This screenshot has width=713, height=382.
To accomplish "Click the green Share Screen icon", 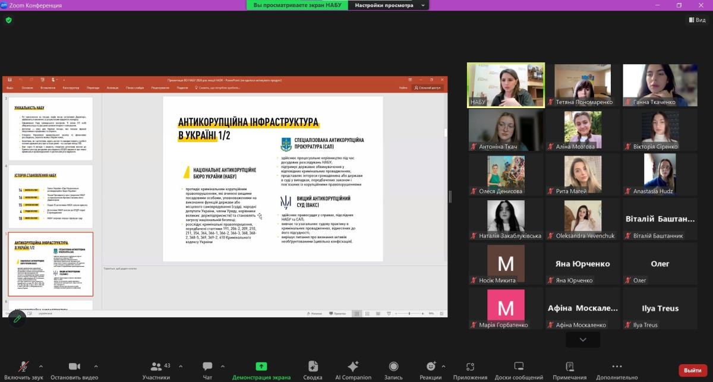I will pos(261,367).
